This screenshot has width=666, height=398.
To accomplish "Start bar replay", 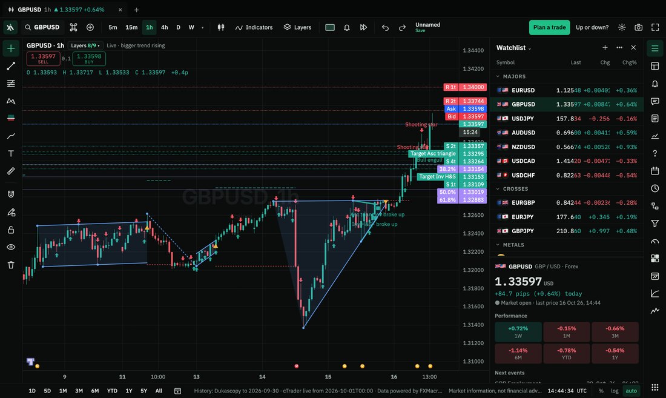I will pyautogui.click(x=364, y=27).
